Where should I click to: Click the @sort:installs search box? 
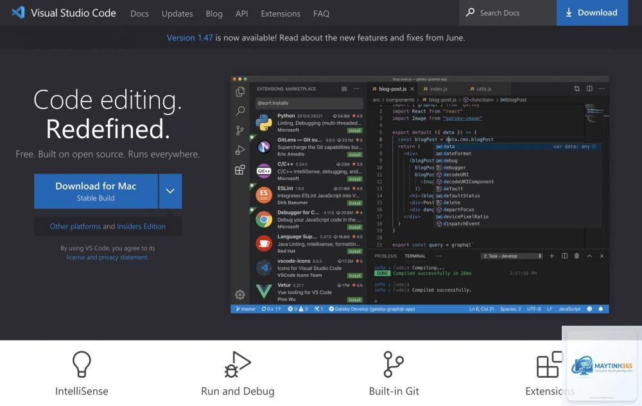click(x=309, y=103)
